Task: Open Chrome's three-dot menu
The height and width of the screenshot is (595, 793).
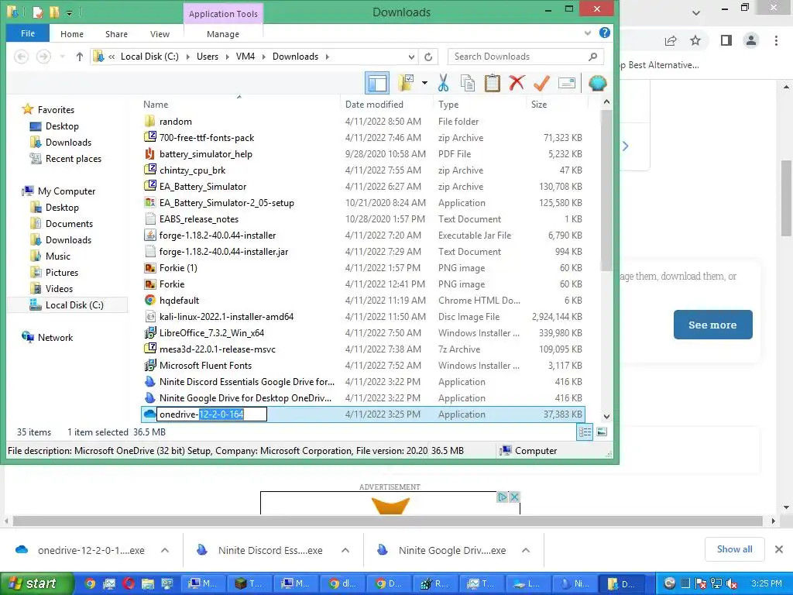Action: [776, 40]
